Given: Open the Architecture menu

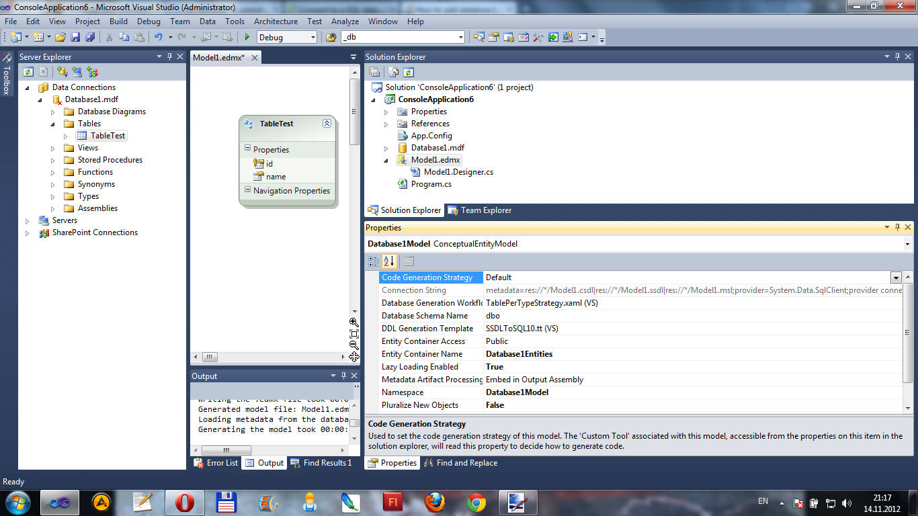Looking at the screenshot, I should (x=276, y=21).
